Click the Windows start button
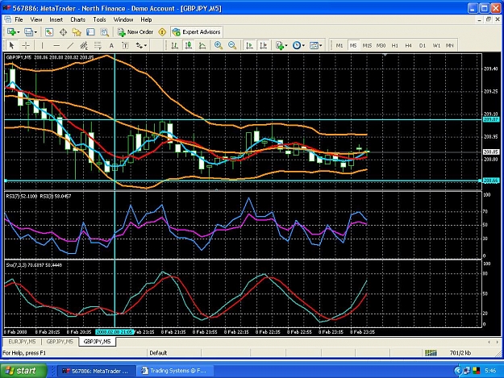This screenshot has height=378, width=504. click(x=23, y=371)
